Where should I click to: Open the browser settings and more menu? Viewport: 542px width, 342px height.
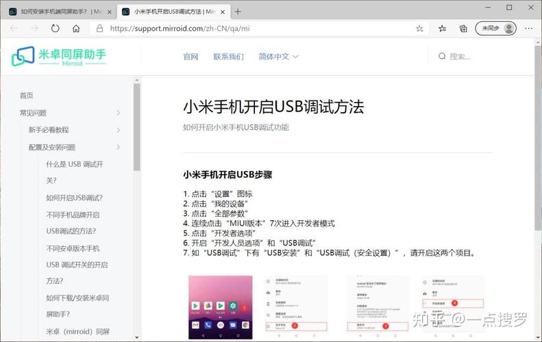(528, 28)
